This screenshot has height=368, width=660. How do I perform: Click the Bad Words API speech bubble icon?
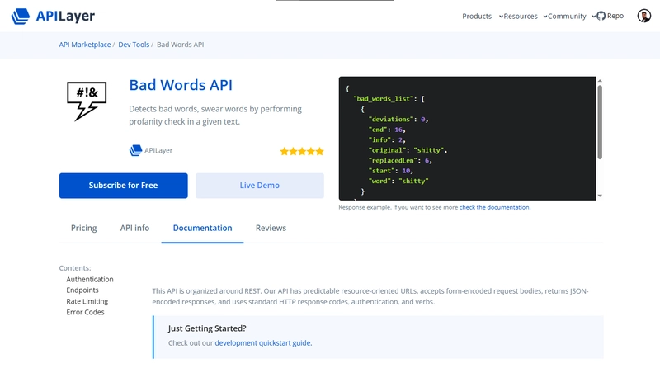87,101
